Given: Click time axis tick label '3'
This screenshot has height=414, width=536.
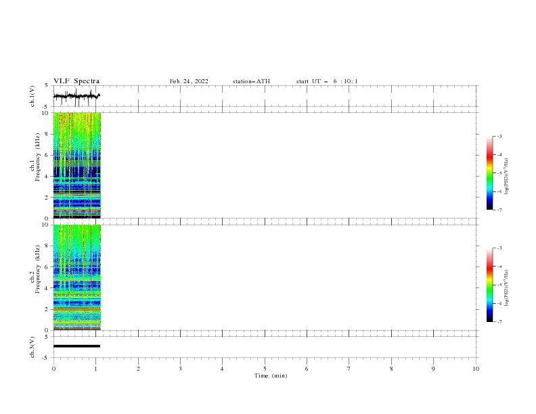Looking at the screenshot, I should (180, 369).
